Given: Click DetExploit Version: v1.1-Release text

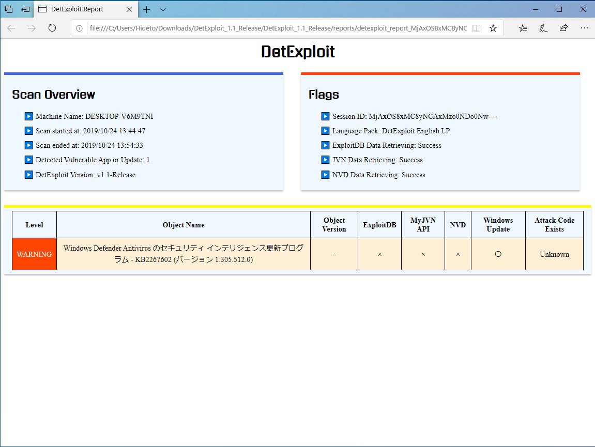Looking at the screenshot, I should pos(85,175).
